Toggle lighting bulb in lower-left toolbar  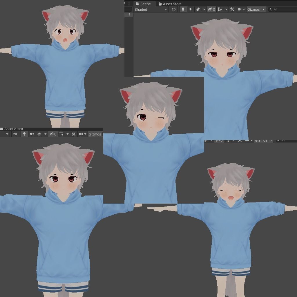24,134
